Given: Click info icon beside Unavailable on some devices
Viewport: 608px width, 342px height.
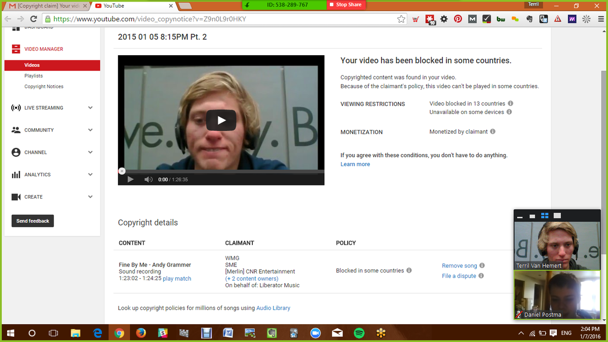Looking at the screenshot, I should coord(509,112).
